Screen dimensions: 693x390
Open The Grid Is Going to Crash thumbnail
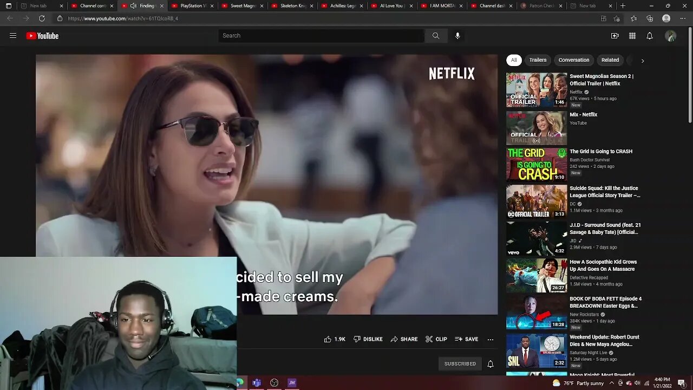tap(536, 164)
